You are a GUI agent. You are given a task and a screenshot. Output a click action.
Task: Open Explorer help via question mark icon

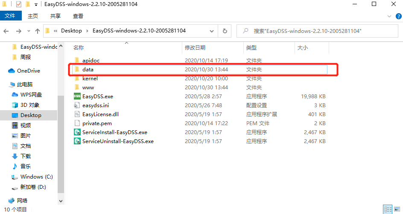tap(398, 16)
